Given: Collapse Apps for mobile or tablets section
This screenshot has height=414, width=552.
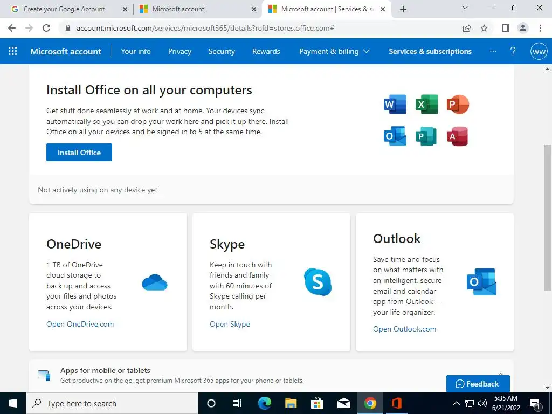Looking at the screenshot, I should click(501, 374).
